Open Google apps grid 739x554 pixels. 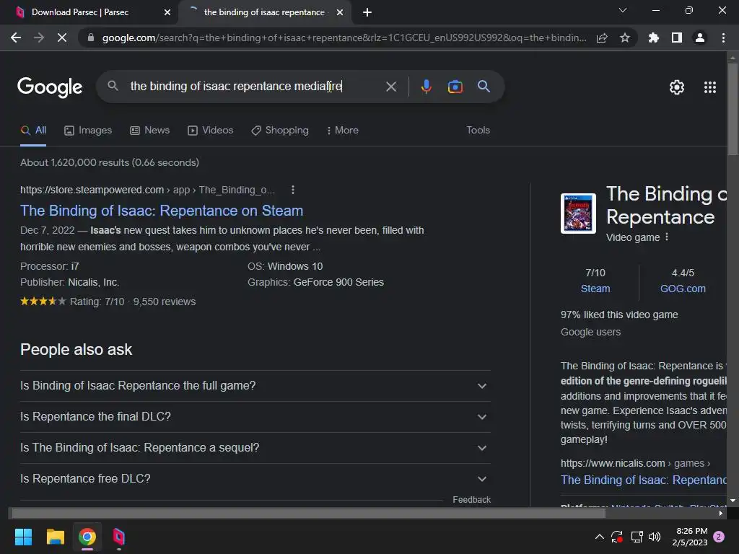(x=710, y=87)
